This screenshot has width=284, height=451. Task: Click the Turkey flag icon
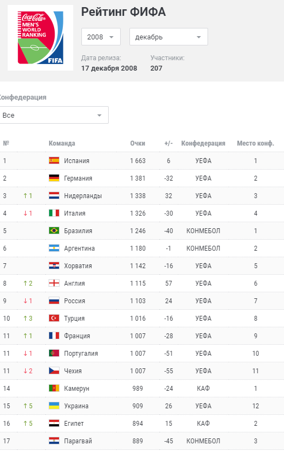point(54,318)
